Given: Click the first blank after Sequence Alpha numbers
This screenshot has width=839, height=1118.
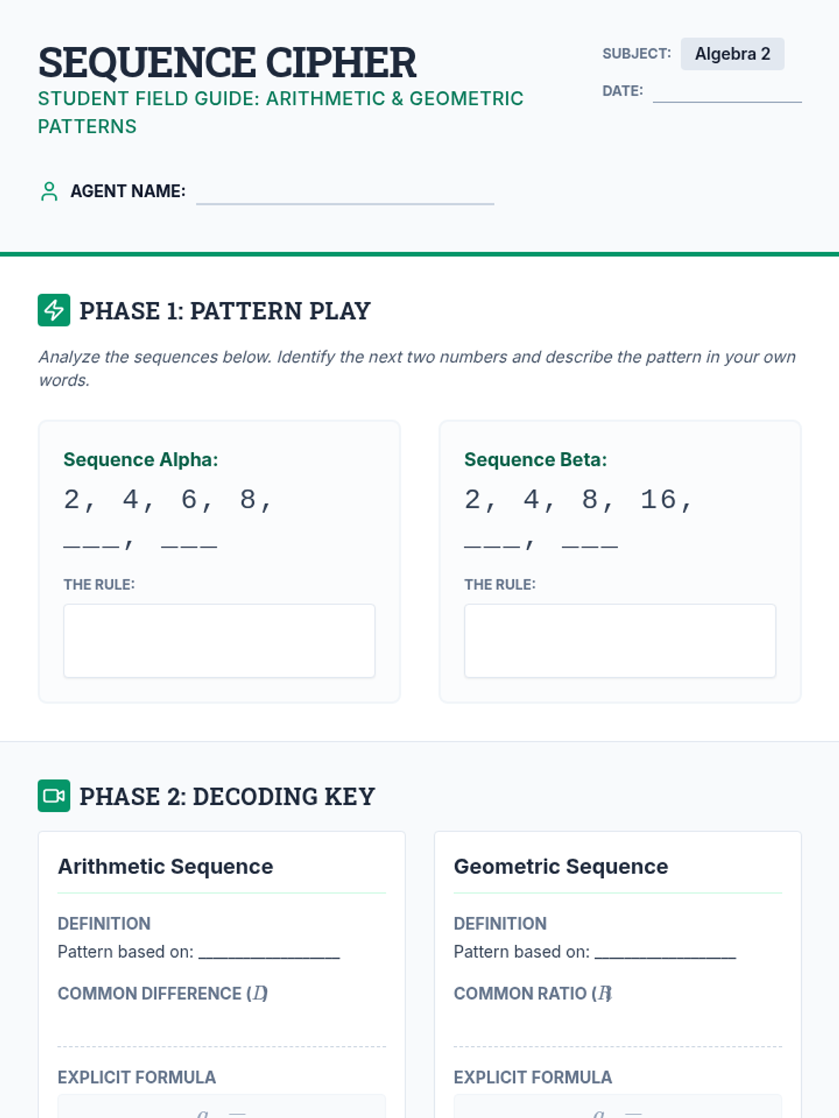Looking at the screenshot, I should point(92,544).
